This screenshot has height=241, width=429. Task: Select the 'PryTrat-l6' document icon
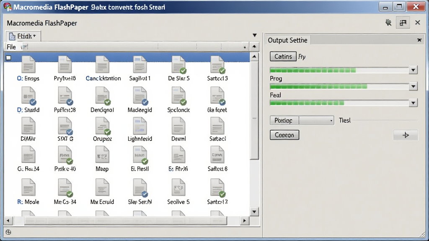tap(65, 64)
